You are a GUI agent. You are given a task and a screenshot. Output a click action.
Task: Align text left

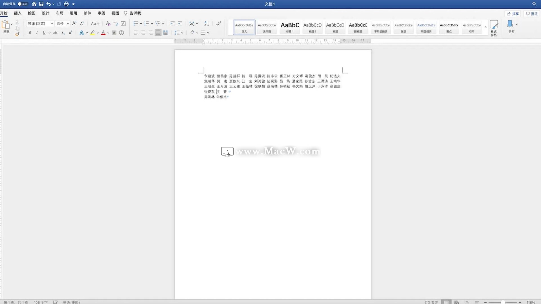point(136,33)
